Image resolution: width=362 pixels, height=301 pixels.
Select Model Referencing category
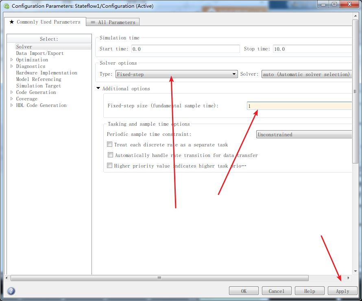[39, 79]
